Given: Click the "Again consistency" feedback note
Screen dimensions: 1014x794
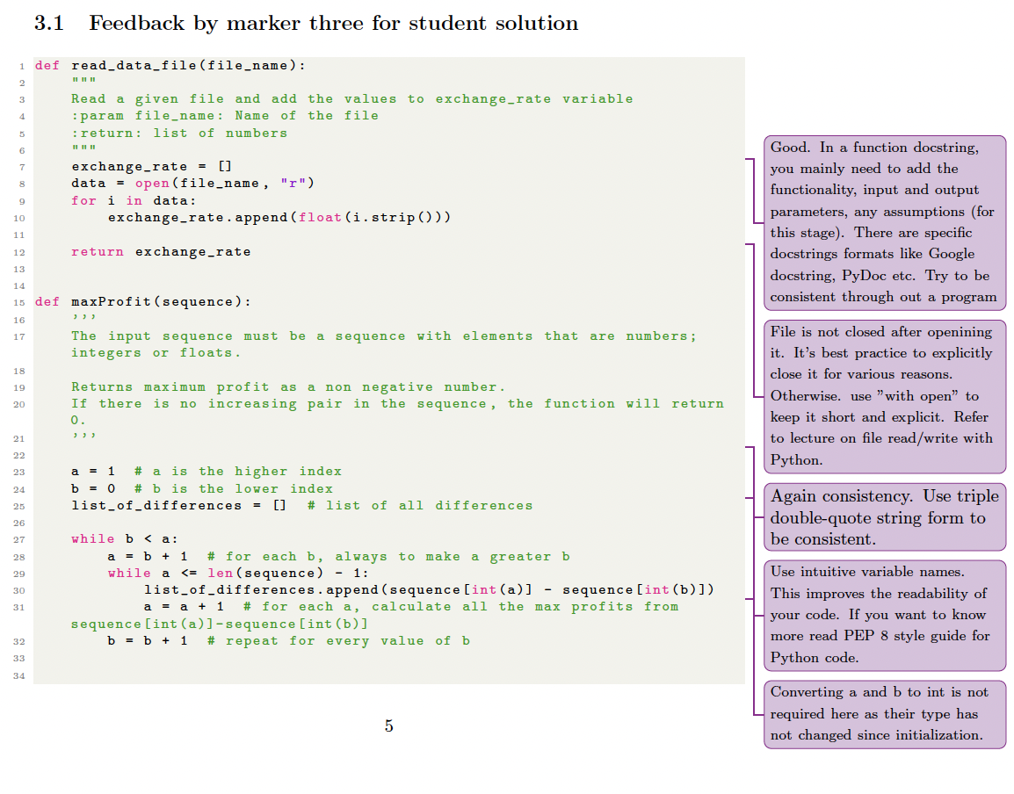Looking at the screenshot, I should (x=884, y=517).
